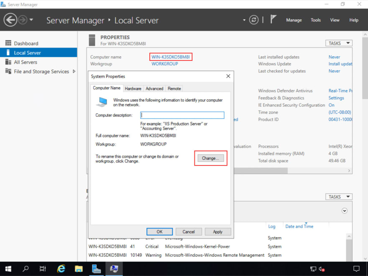Click the UTC-08:00 time zone link
This screenshot has width=368, height=276.
click(x=340, y=112)
